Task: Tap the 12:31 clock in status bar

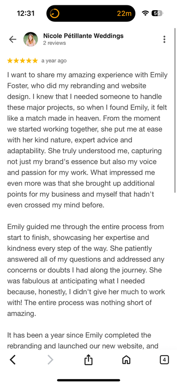Action: [x=26, y=13]
